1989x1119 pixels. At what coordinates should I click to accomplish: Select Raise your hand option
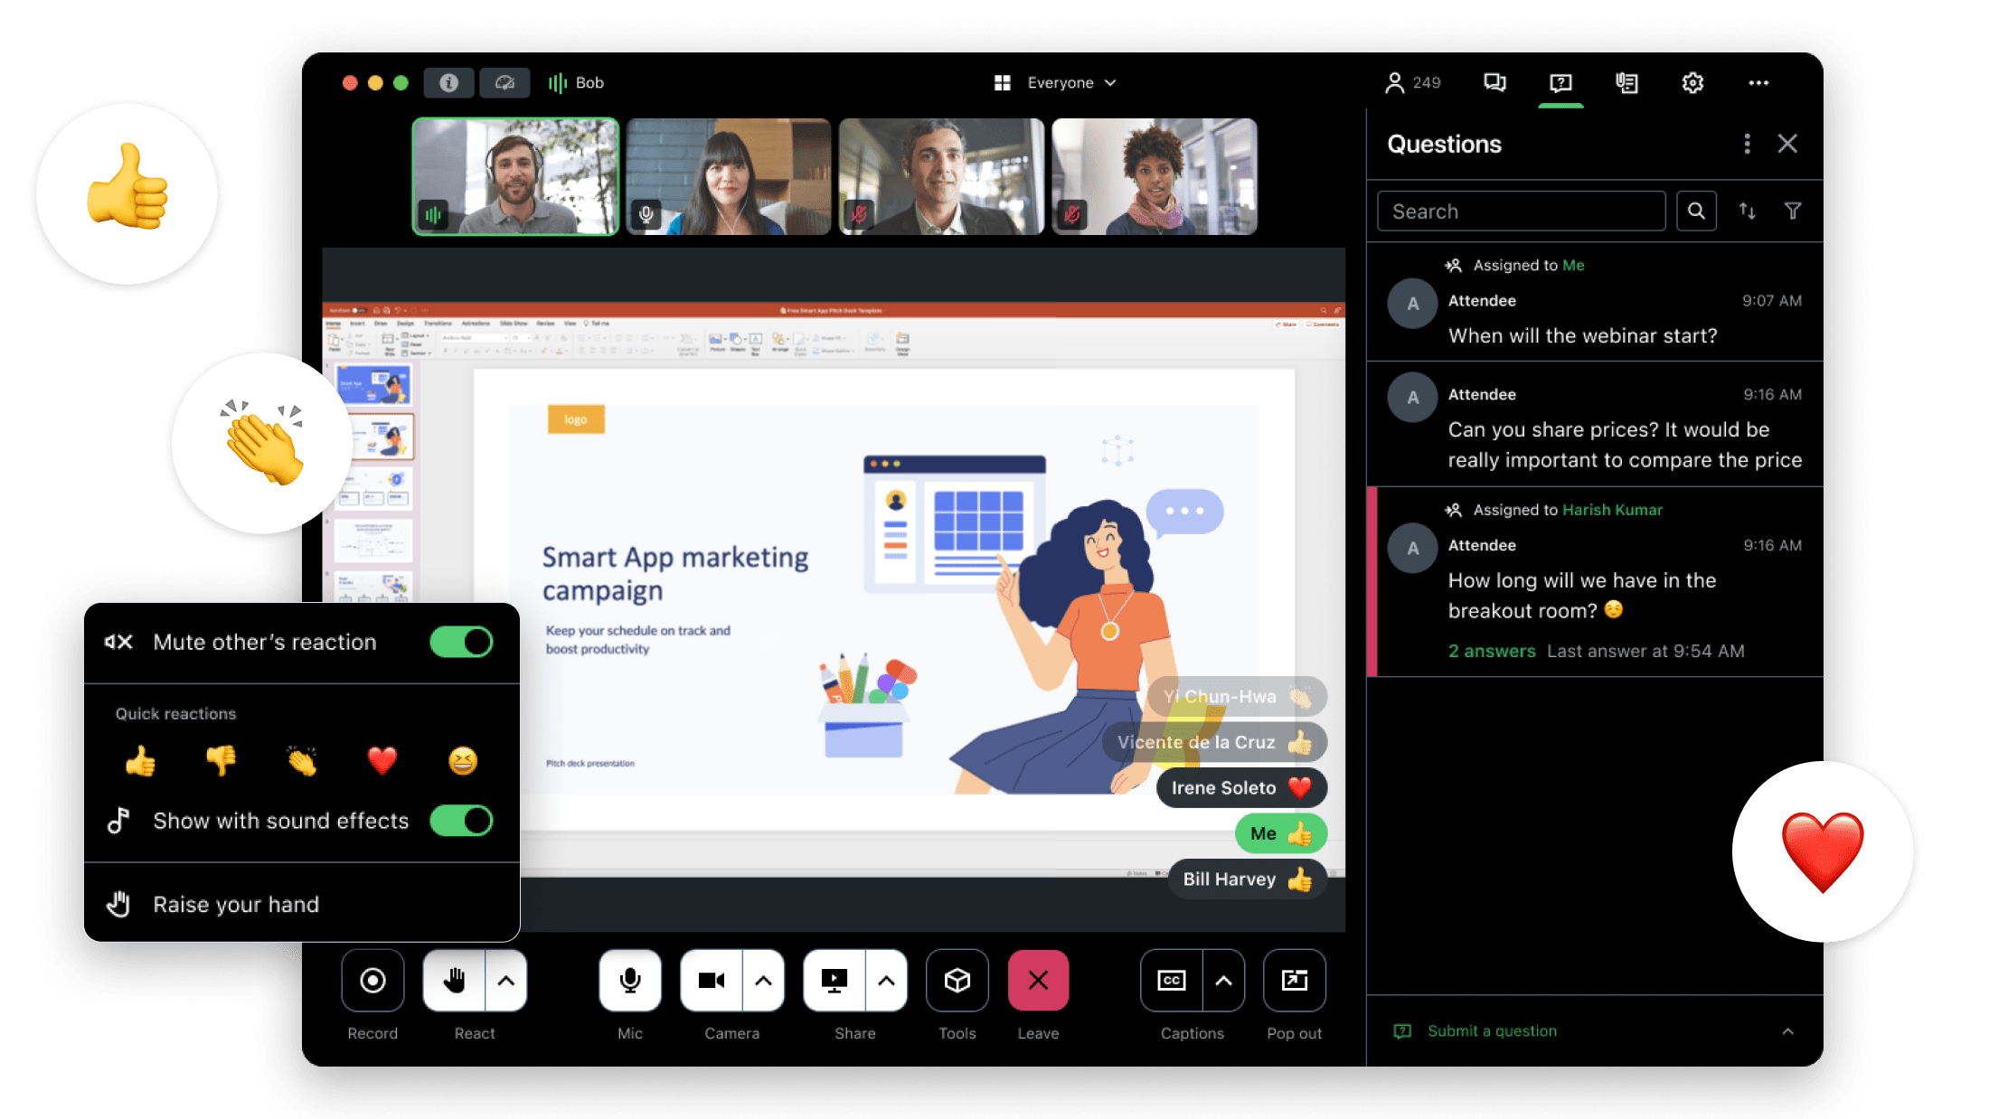pos(235,905)
